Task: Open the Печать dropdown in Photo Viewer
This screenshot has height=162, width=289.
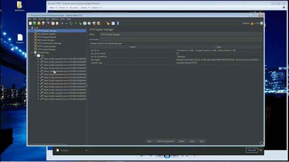Action: tap(63, 8)
